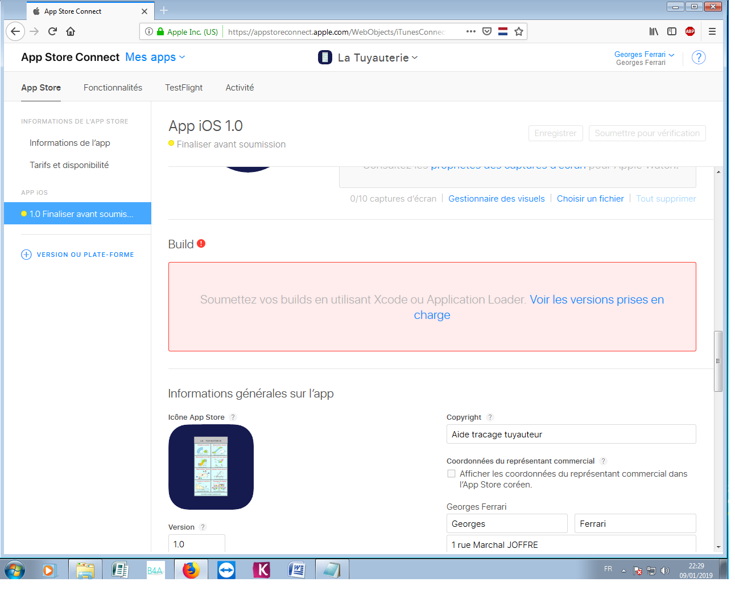The image size is (735, 590).
Task: Open the Adblock Plus extension
Action: click(690, 31)
